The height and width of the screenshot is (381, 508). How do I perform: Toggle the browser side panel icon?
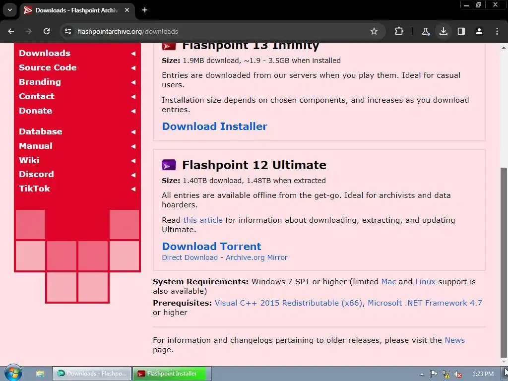[x=461, y=31]
